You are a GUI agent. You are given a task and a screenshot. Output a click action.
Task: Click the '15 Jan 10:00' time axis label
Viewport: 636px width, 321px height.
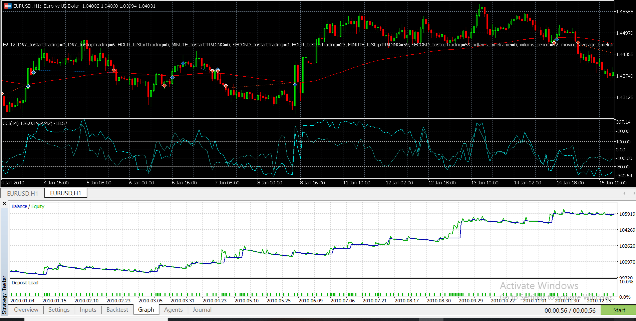point(613,183)
